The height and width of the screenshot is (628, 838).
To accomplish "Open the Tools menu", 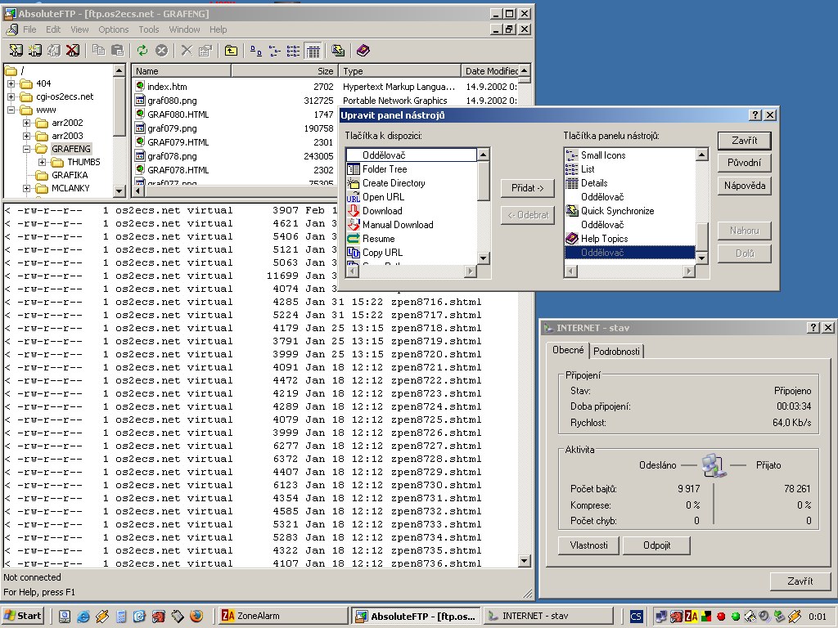I will (149, 29).
